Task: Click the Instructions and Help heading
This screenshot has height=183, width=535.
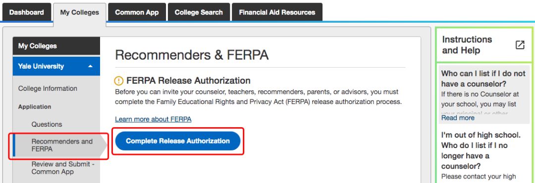Action: point(467,45)
